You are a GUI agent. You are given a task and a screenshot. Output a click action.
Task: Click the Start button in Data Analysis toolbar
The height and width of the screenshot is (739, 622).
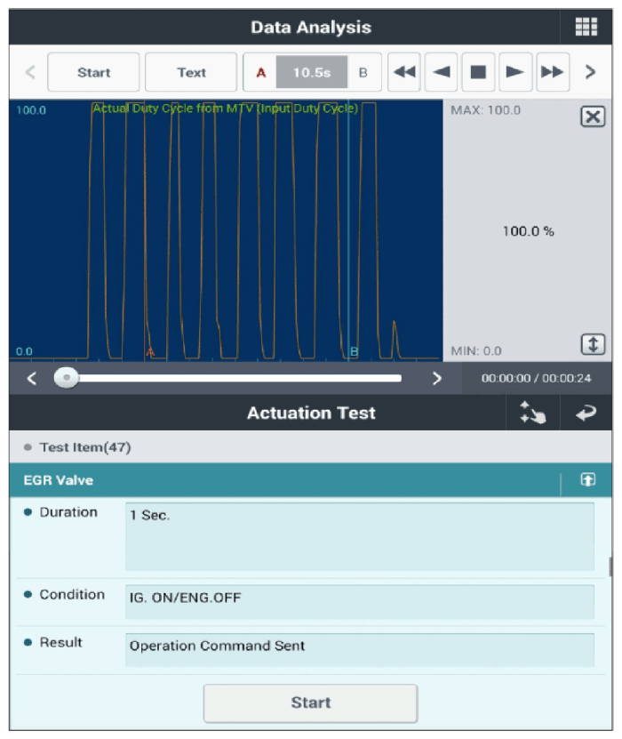[x=93, y=73]
